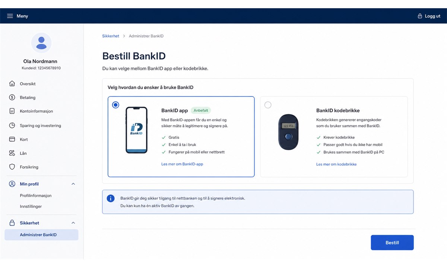Screen dimensions: 447x268
Task: Click the Meny label in header
Action: pyautogui.click(x=22, y=16)
